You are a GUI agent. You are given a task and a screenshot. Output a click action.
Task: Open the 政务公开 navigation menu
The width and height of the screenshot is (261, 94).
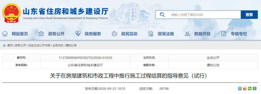point(56,34)
